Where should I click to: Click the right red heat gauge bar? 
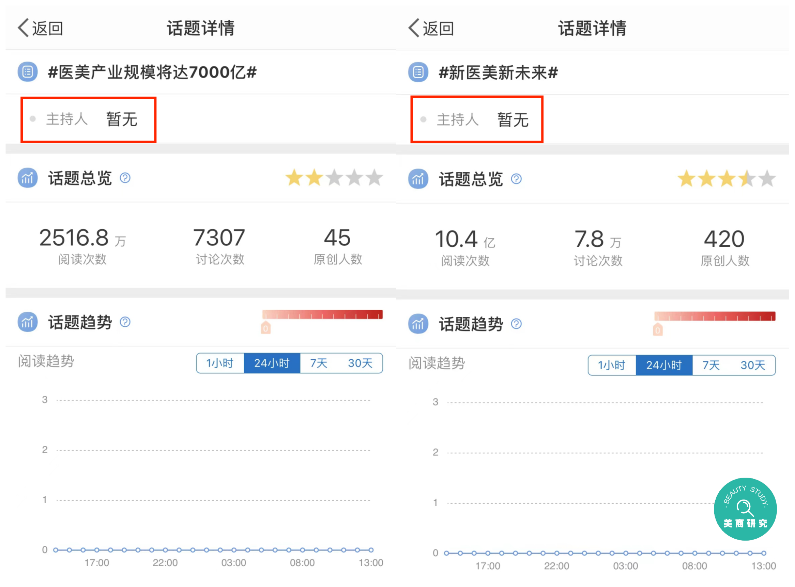tap(715, 316)
